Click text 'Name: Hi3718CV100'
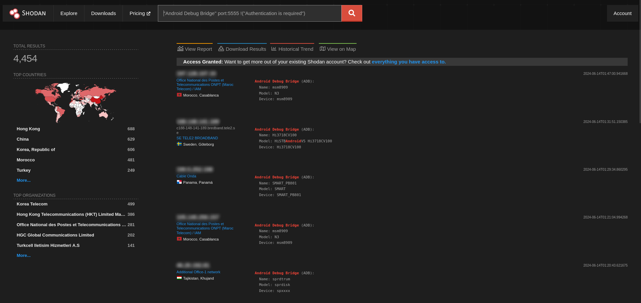The width and height of the screenshot is (641, 303). tap(278, 135)
